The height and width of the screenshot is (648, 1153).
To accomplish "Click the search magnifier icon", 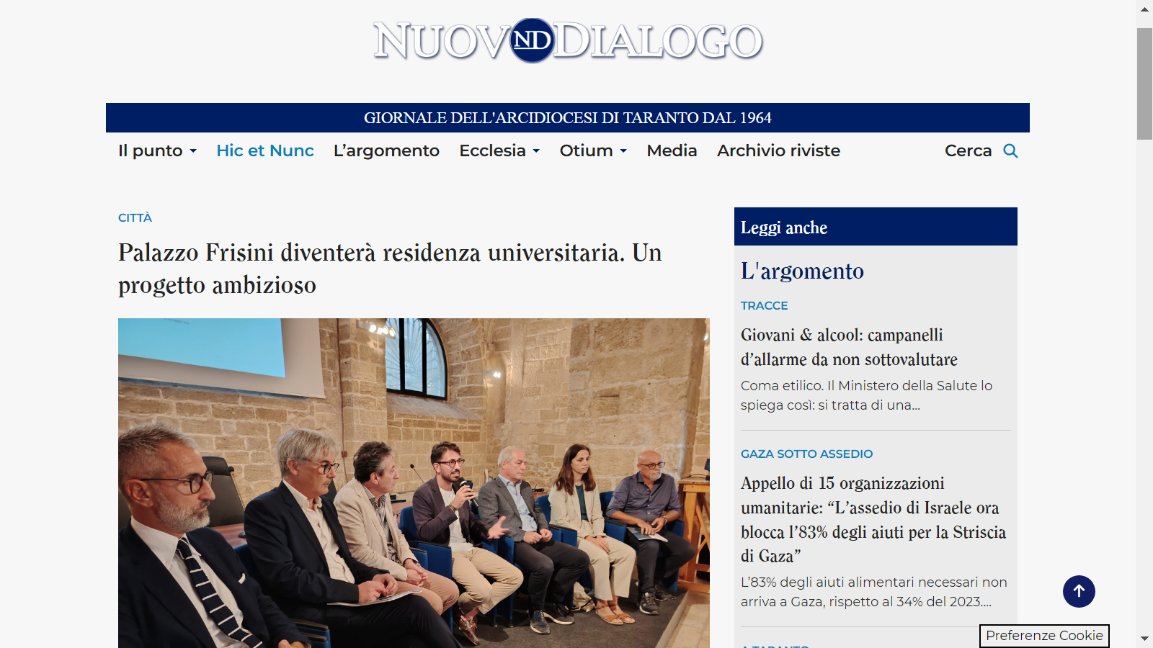I will 1010,150.
